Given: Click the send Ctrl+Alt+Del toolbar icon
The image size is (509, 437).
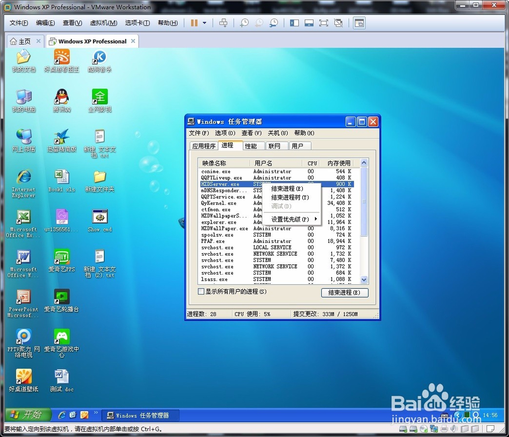Looking at the screenshot, I should tap(223, 23).
